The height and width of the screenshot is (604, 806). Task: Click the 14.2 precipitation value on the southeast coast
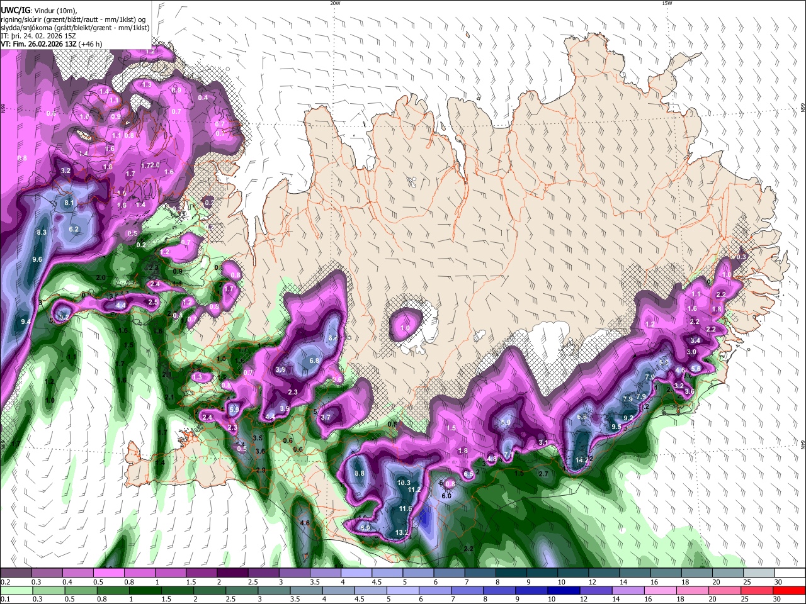coord(582,461)
